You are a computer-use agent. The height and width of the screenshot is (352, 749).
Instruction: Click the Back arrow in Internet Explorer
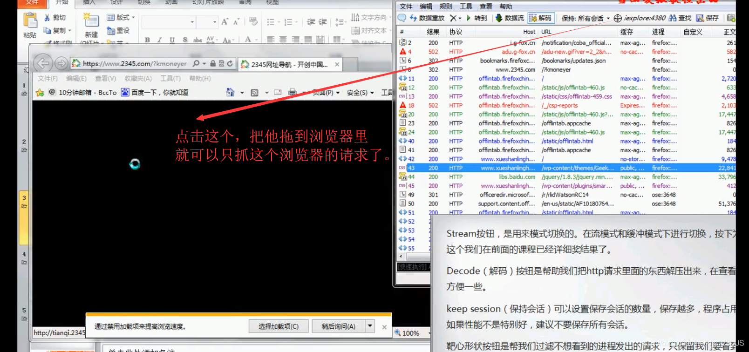[43, 63]
